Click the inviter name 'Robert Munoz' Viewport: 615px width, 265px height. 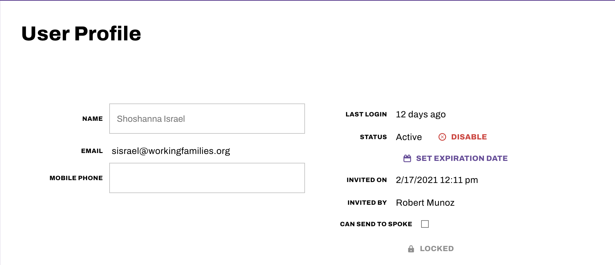coord(425,203)
